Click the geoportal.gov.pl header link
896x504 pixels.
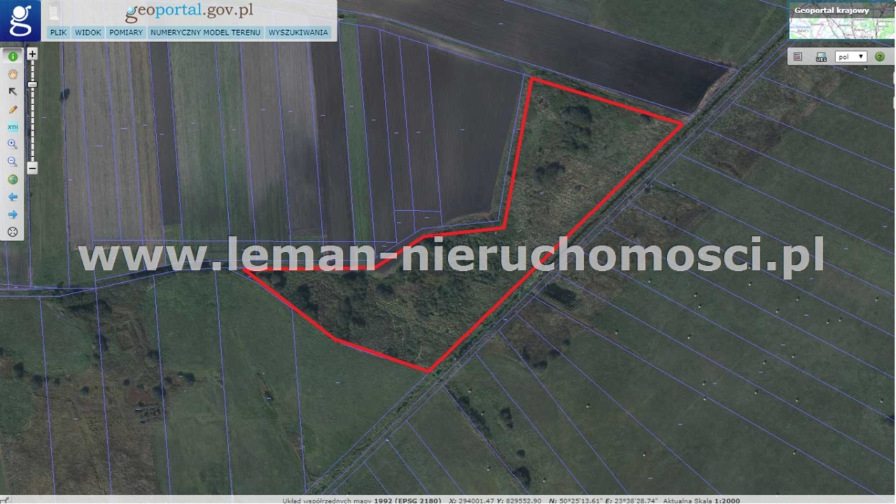(189, 11)
